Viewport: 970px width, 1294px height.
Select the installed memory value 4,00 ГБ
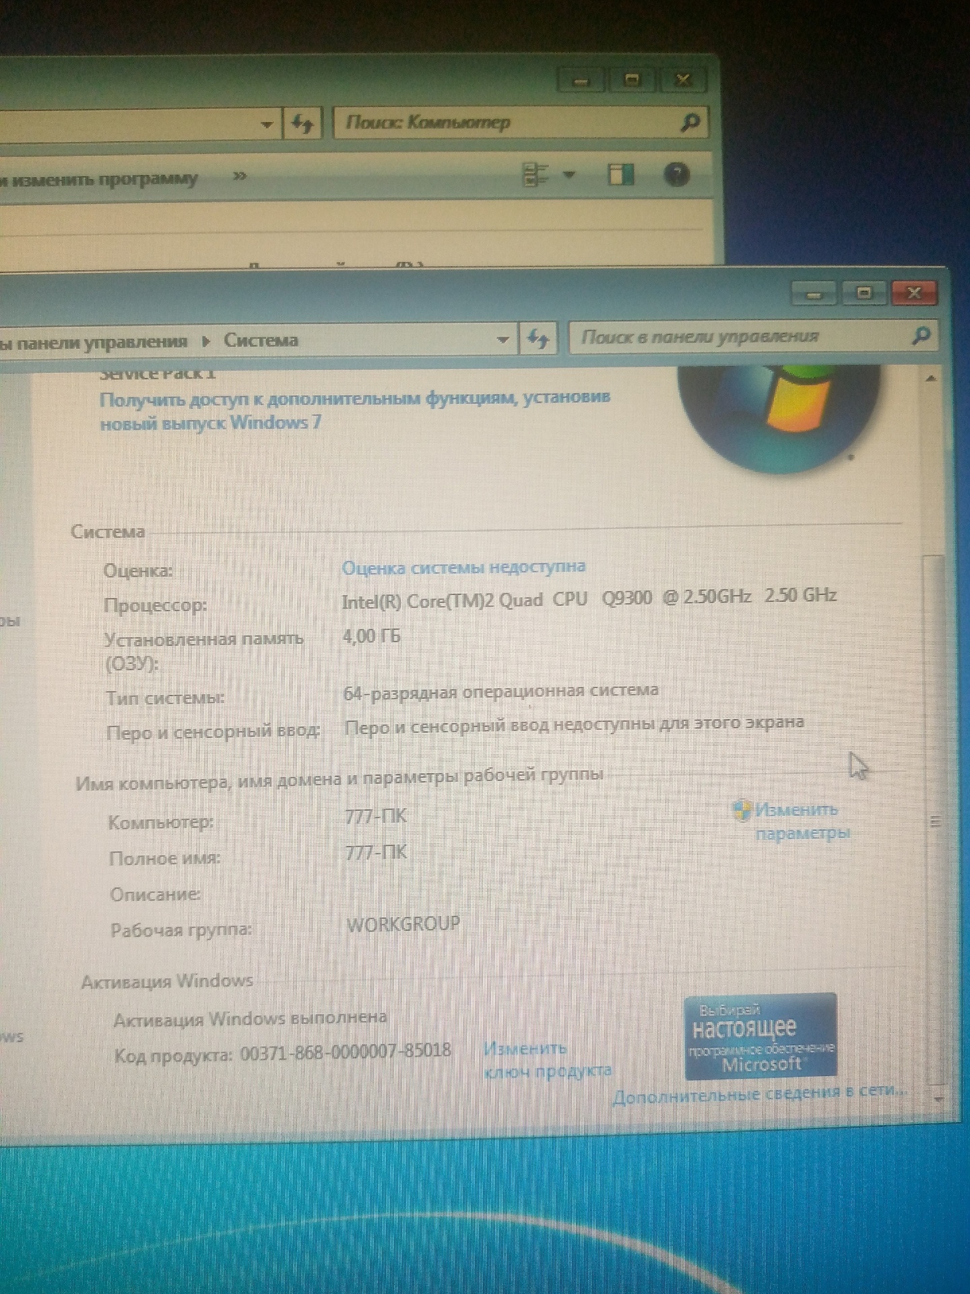pyautogui.click(x=371, y=636)
